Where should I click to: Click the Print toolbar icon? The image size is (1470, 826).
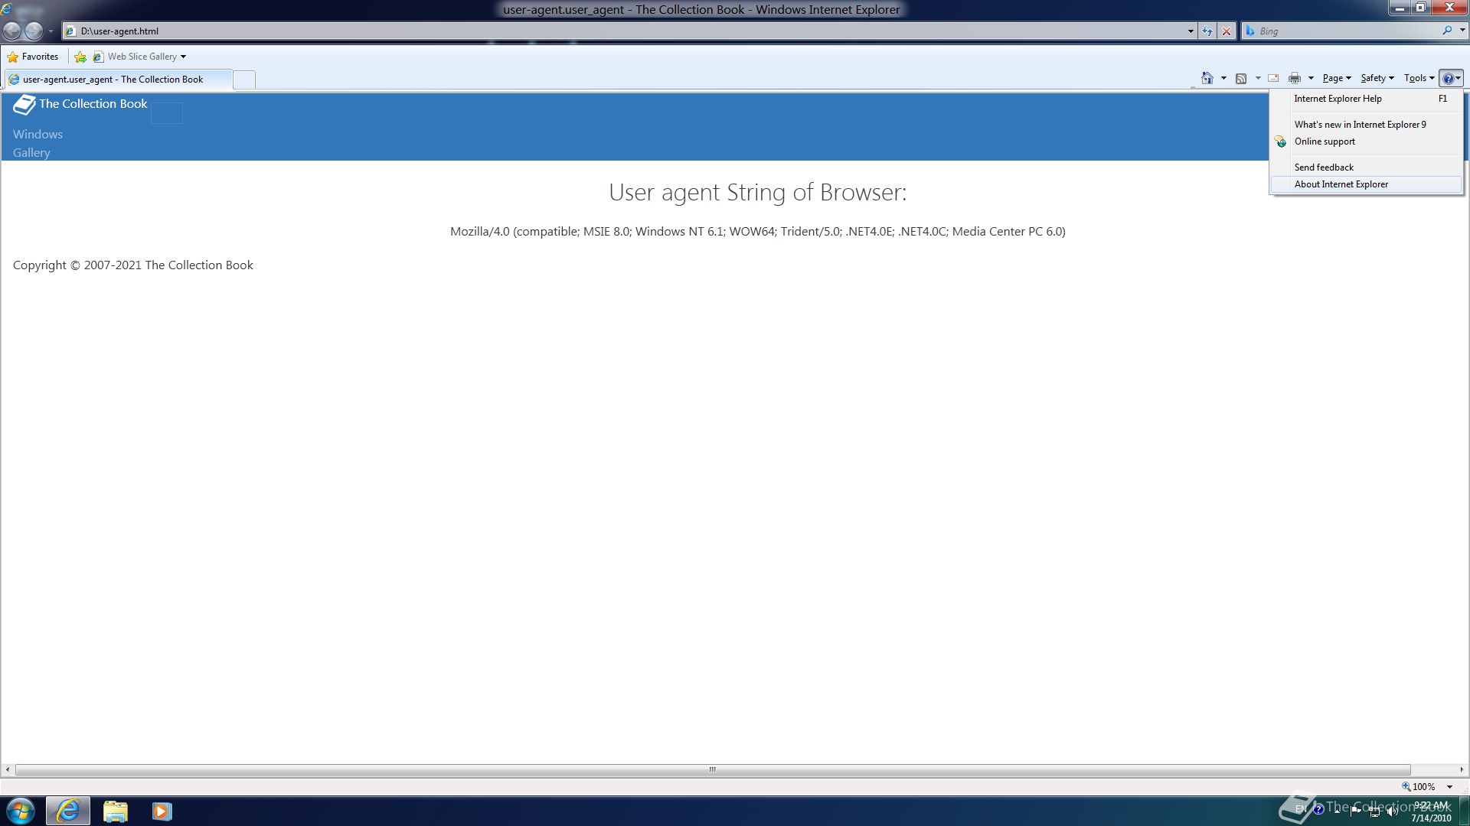click(1295, 78)
